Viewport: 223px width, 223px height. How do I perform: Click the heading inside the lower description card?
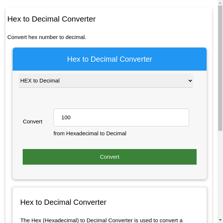[x=63, y=203]
